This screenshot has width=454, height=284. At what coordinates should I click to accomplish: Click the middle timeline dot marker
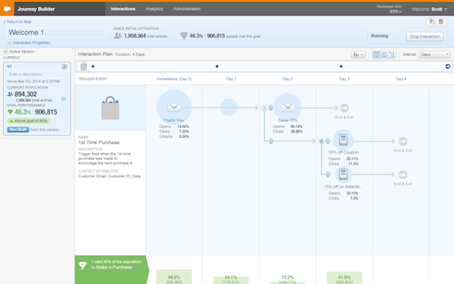(217, 67)
